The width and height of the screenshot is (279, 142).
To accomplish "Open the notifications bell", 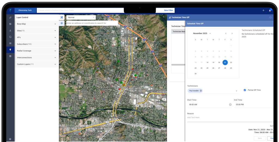I will 270,10.
